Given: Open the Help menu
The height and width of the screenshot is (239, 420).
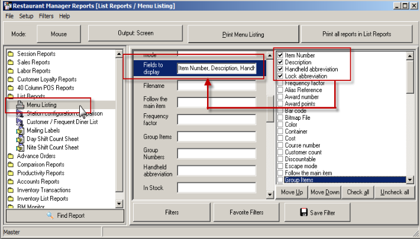Looking at the screenshot, I should click(64, 16).
